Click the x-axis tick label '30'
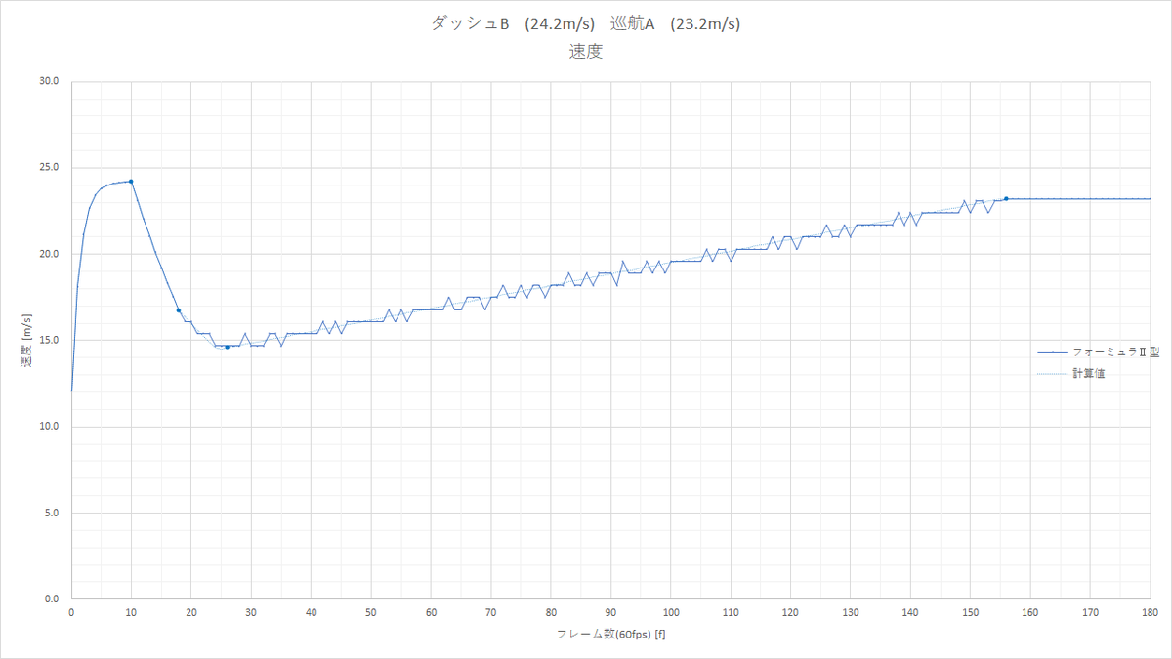The height and width of the screenshot is (659, 1172). (x=251, y=613)
